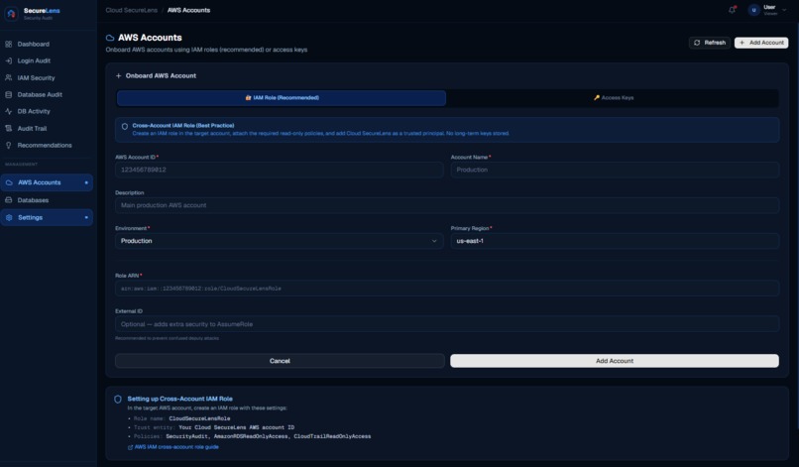799x467 pixels.
Task: Click the cloud icon beside AWS Accounts heading
Action: pyautogui.click(x=110, y=38)
